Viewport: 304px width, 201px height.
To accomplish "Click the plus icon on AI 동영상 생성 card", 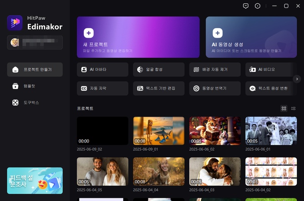I will pyautogui.click(x=217, y=33).
